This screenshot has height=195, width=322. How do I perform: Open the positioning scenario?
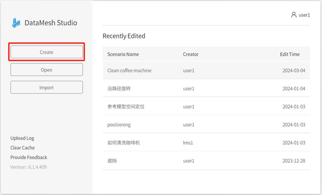[x=119, y=125]
